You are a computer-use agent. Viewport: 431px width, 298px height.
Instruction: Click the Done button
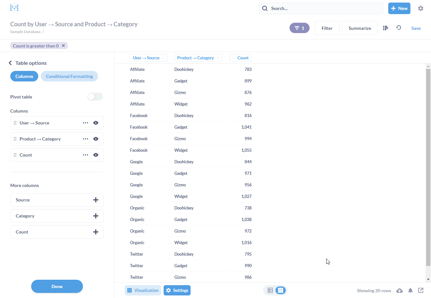(57, 286)
